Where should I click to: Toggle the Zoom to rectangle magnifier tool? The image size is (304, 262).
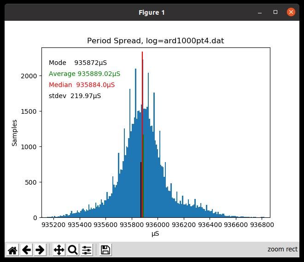click(73, 250)
